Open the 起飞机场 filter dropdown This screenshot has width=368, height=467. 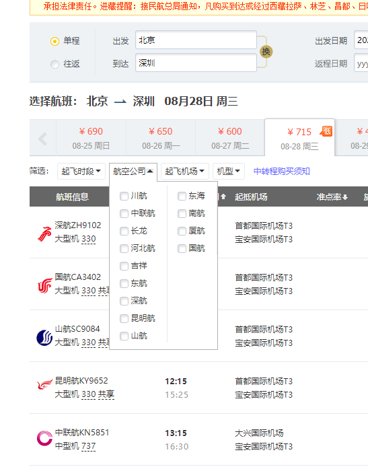(x=185, y=171)
